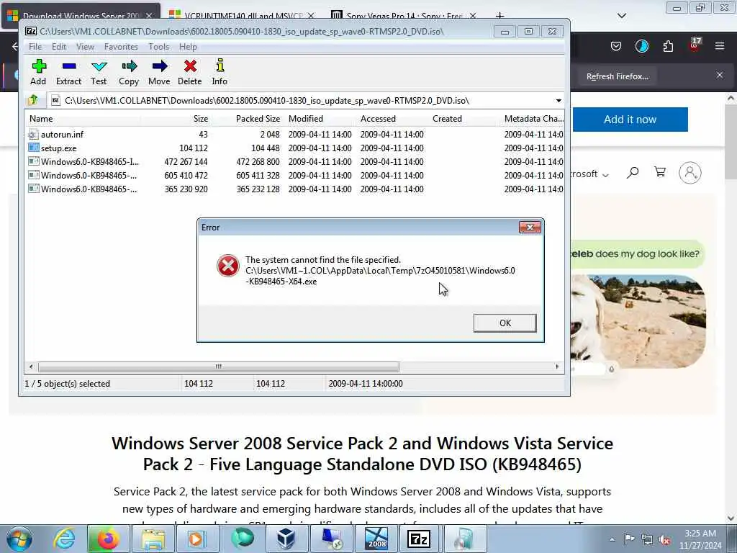Close the Sony Vegas Pro 14 tab
Viewport: 737px width, 553px height.
point(473,16)
